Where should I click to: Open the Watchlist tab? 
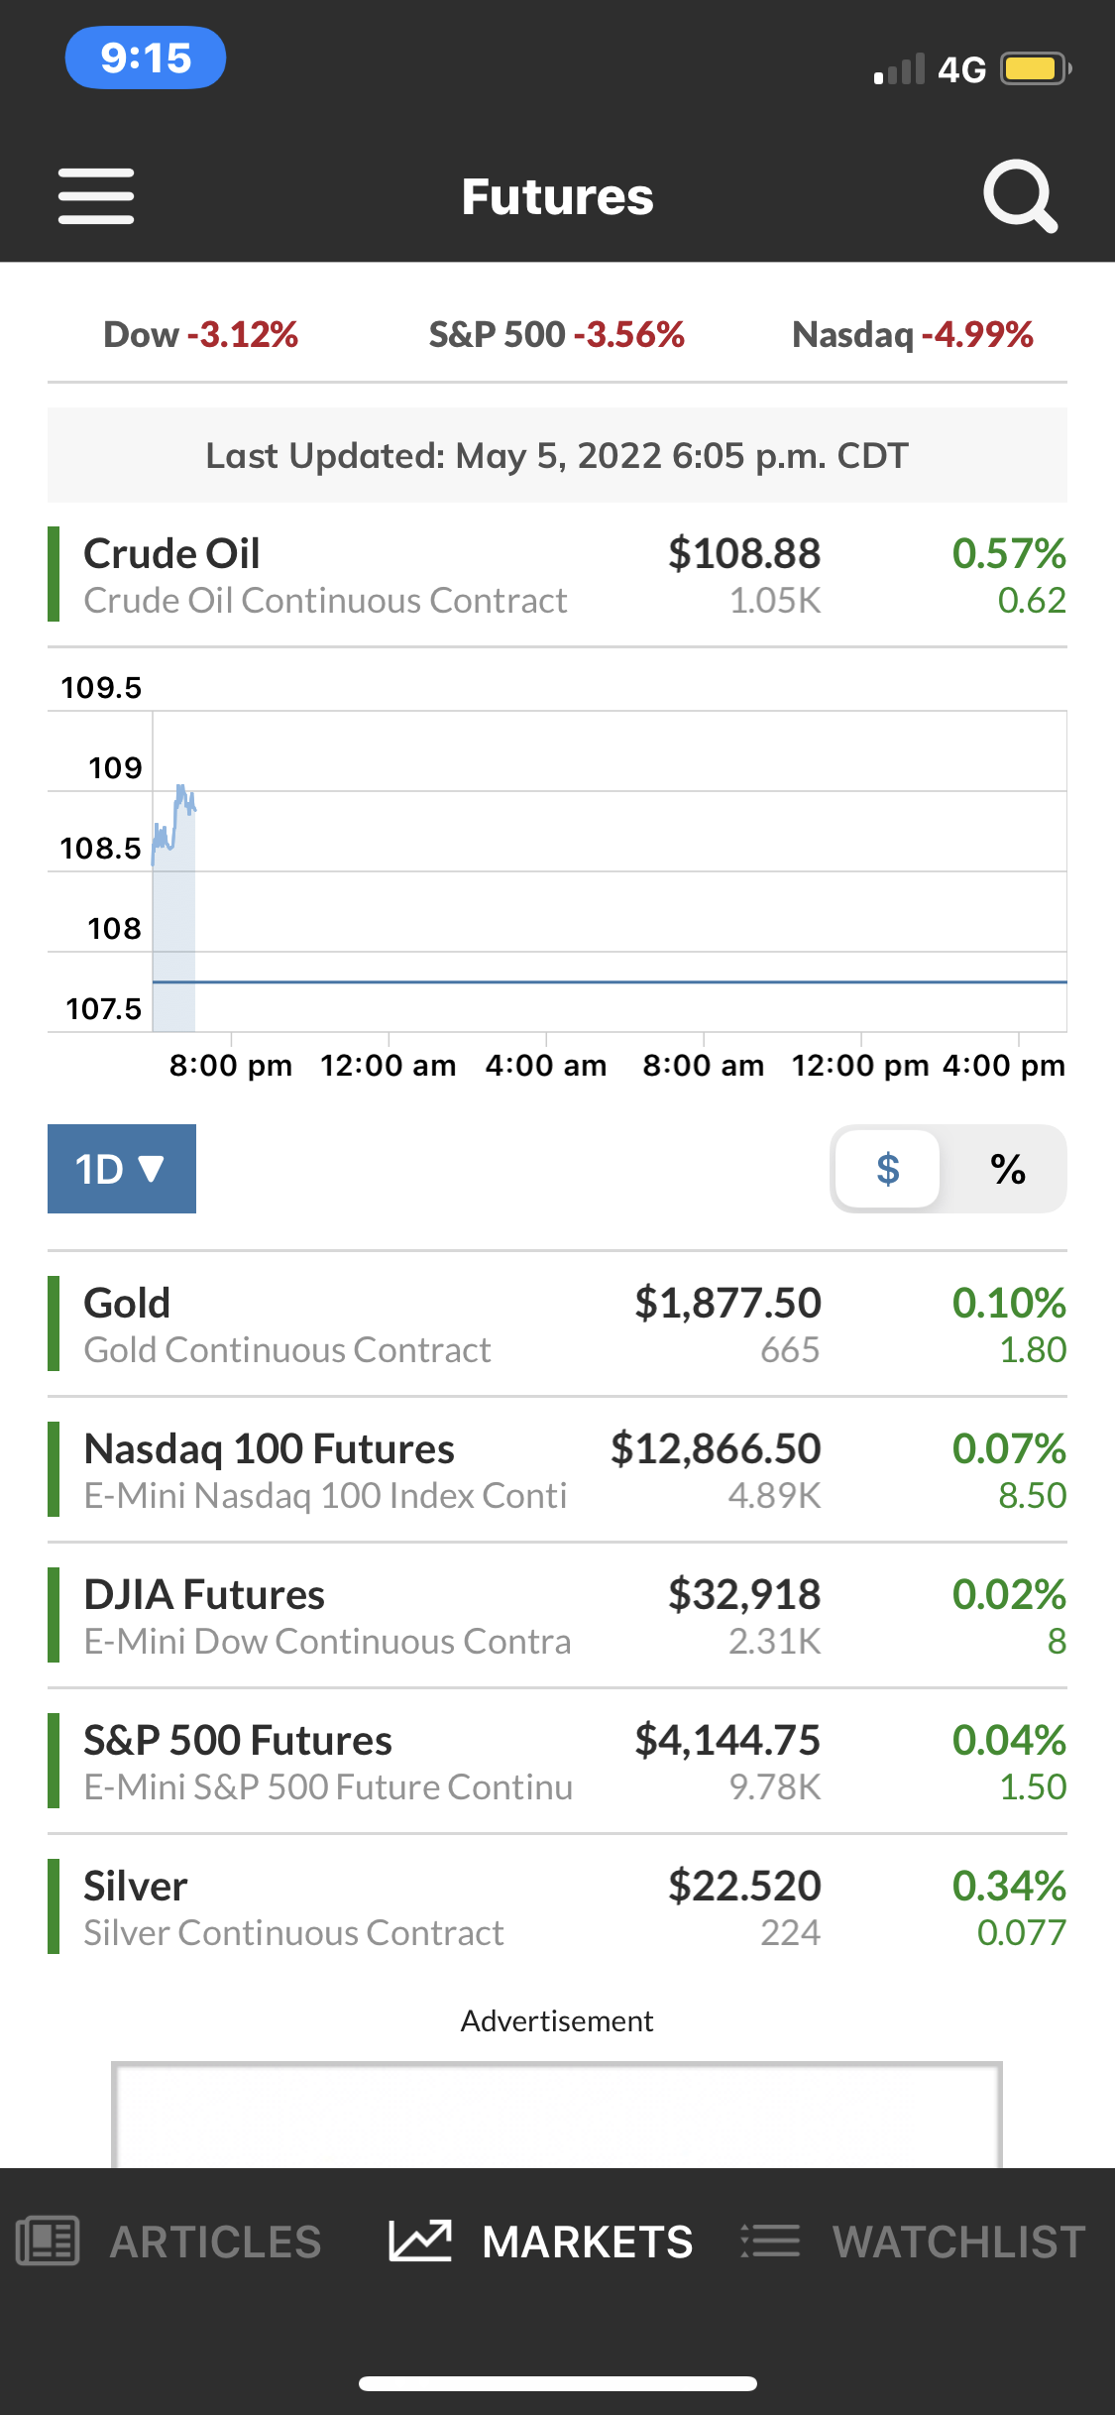[959, 2242]
